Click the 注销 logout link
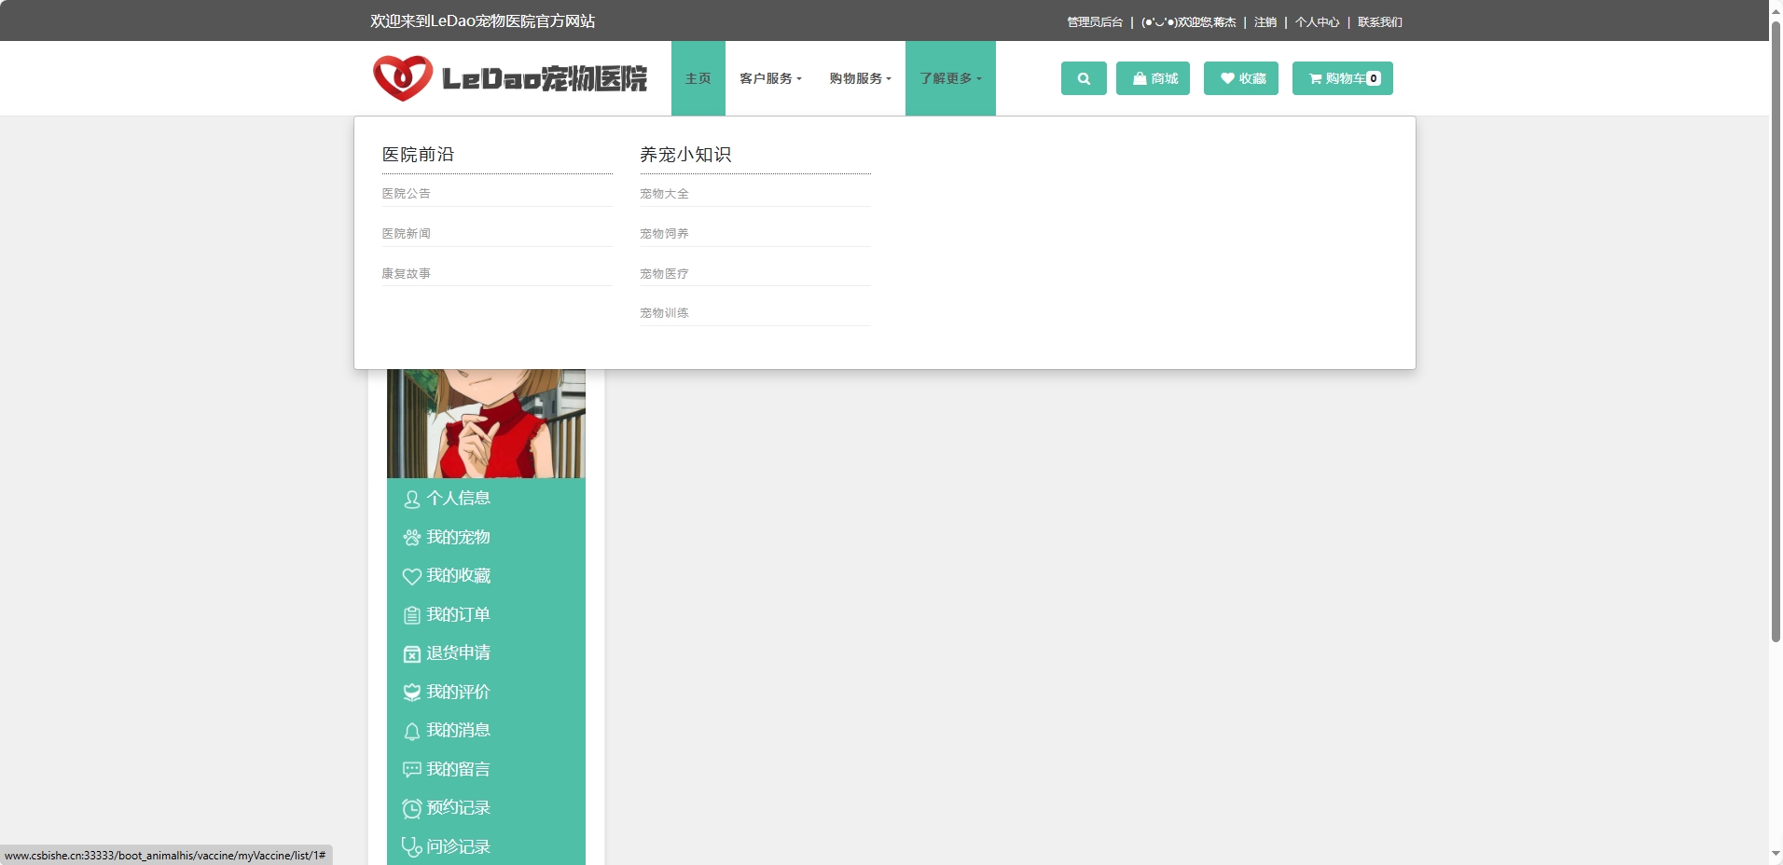 [x=1266, y=21]
